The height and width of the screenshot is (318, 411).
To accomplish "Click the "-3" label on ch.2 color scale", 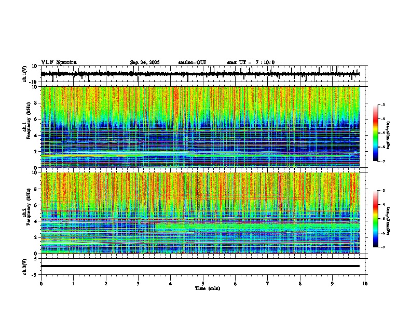I will [383, 191].
